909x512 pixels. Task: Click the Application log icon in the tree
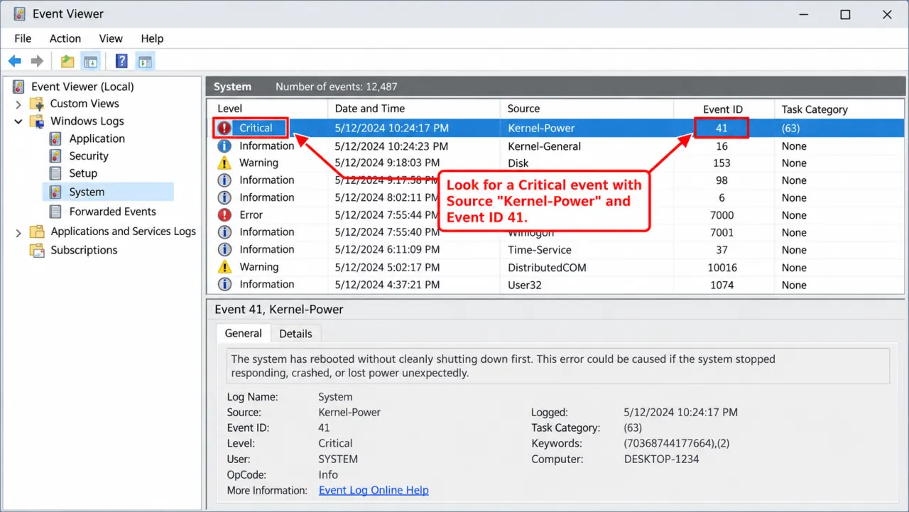(55, 138)
